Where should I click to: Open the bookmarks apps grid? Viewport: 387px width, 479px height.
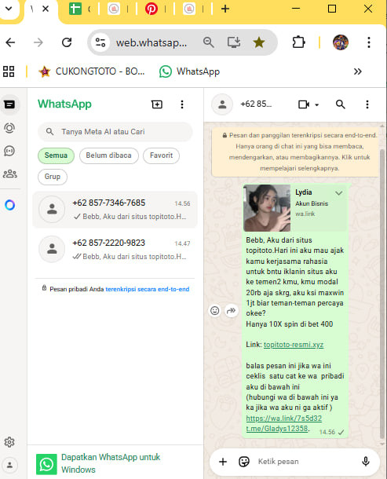tap(9, 71)
